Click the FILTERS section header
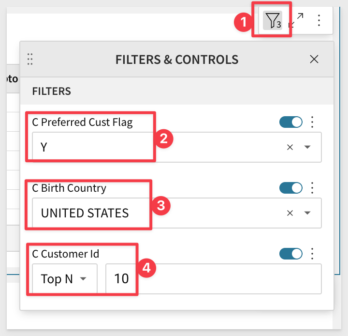Screen dimensions: 348x336 (52, 91)
